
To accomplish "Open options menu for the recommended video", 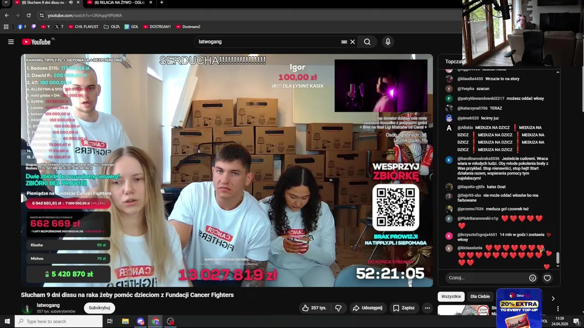I will (558, 309).
